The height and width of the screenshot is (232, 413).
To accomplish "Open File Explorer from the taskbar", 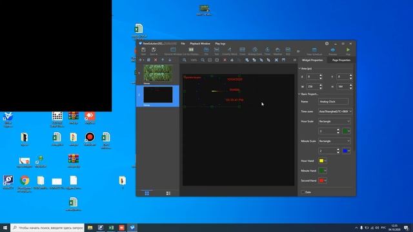I will pos(90,227).
